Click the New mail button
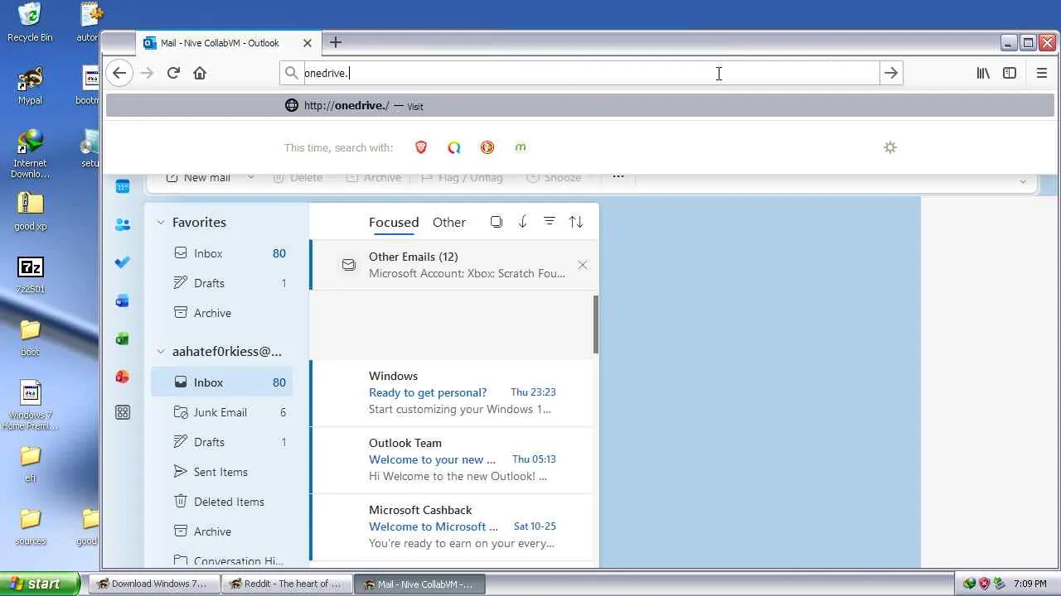This screenshot has width=1061, height=596. [198, 177]
